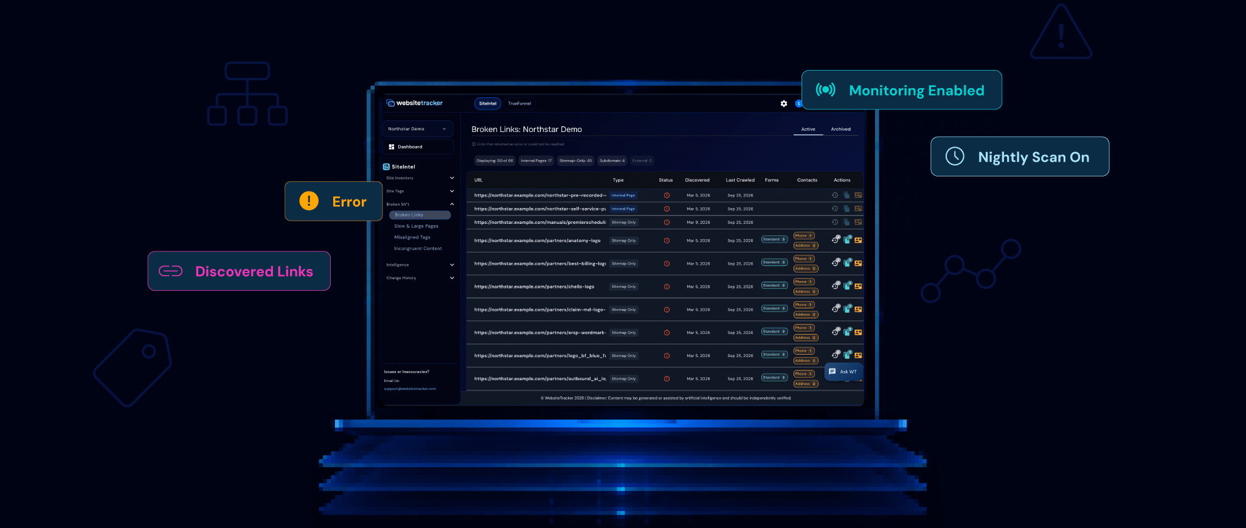Click history icon for the anatomy-logo row
This screenshot has height=528, width=1246.
coord(836,240)
